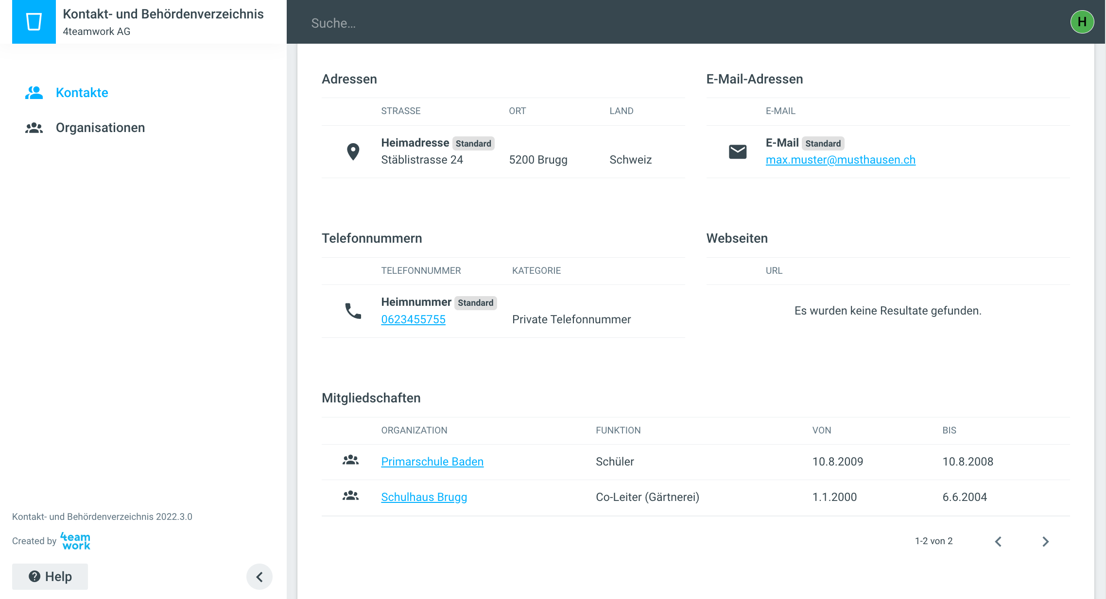Click the group icon beside Primarschule Baden
The height and width of the screenshot is (599, 1106).
pos(350,460)
